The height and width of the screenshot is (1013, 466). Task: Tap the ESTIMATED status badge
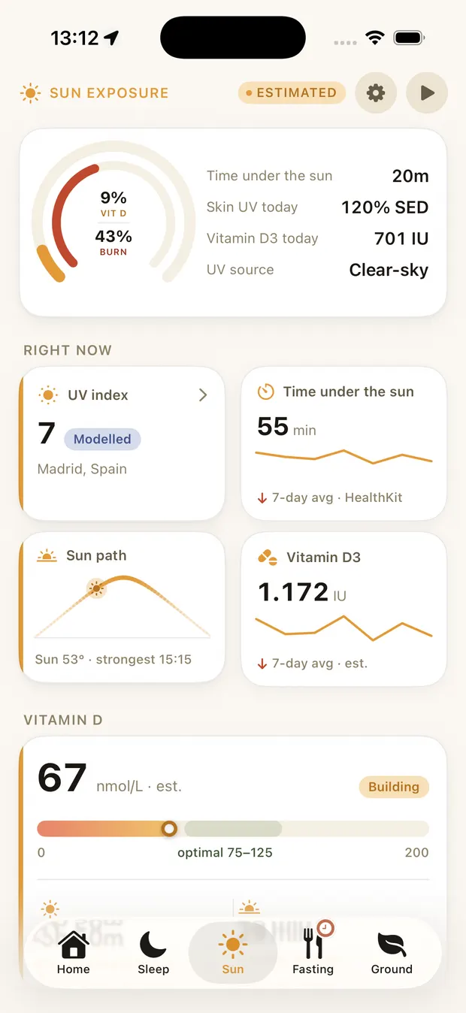pyautogui.click(x=292, y=93)
